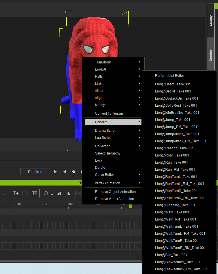The width and height of the screenshot is (218, 274).
Task: Click the Play button in playback bar
Action: click(x=55, y=172)
